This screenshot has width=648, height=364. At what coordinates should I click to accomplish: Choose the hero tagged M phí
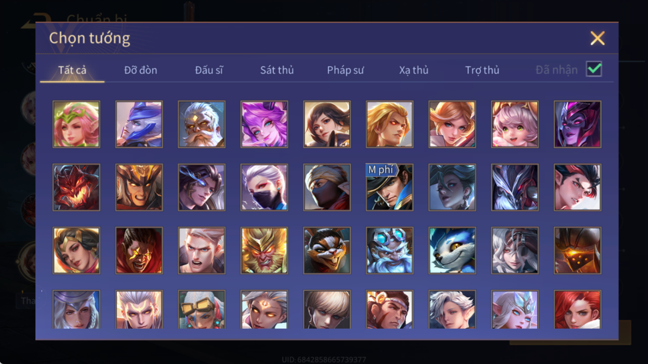389,187
